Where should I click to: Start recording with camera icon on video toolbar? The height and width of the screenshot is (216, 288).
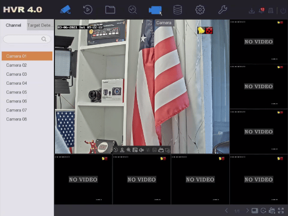(x=161, y=150)
